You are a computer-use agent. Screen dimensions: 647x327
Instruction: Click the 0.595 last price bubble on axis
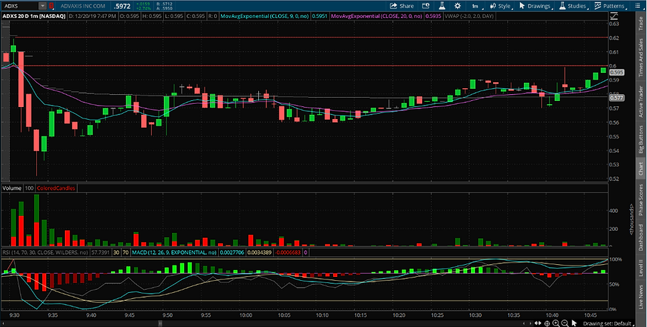click(618, 72)
